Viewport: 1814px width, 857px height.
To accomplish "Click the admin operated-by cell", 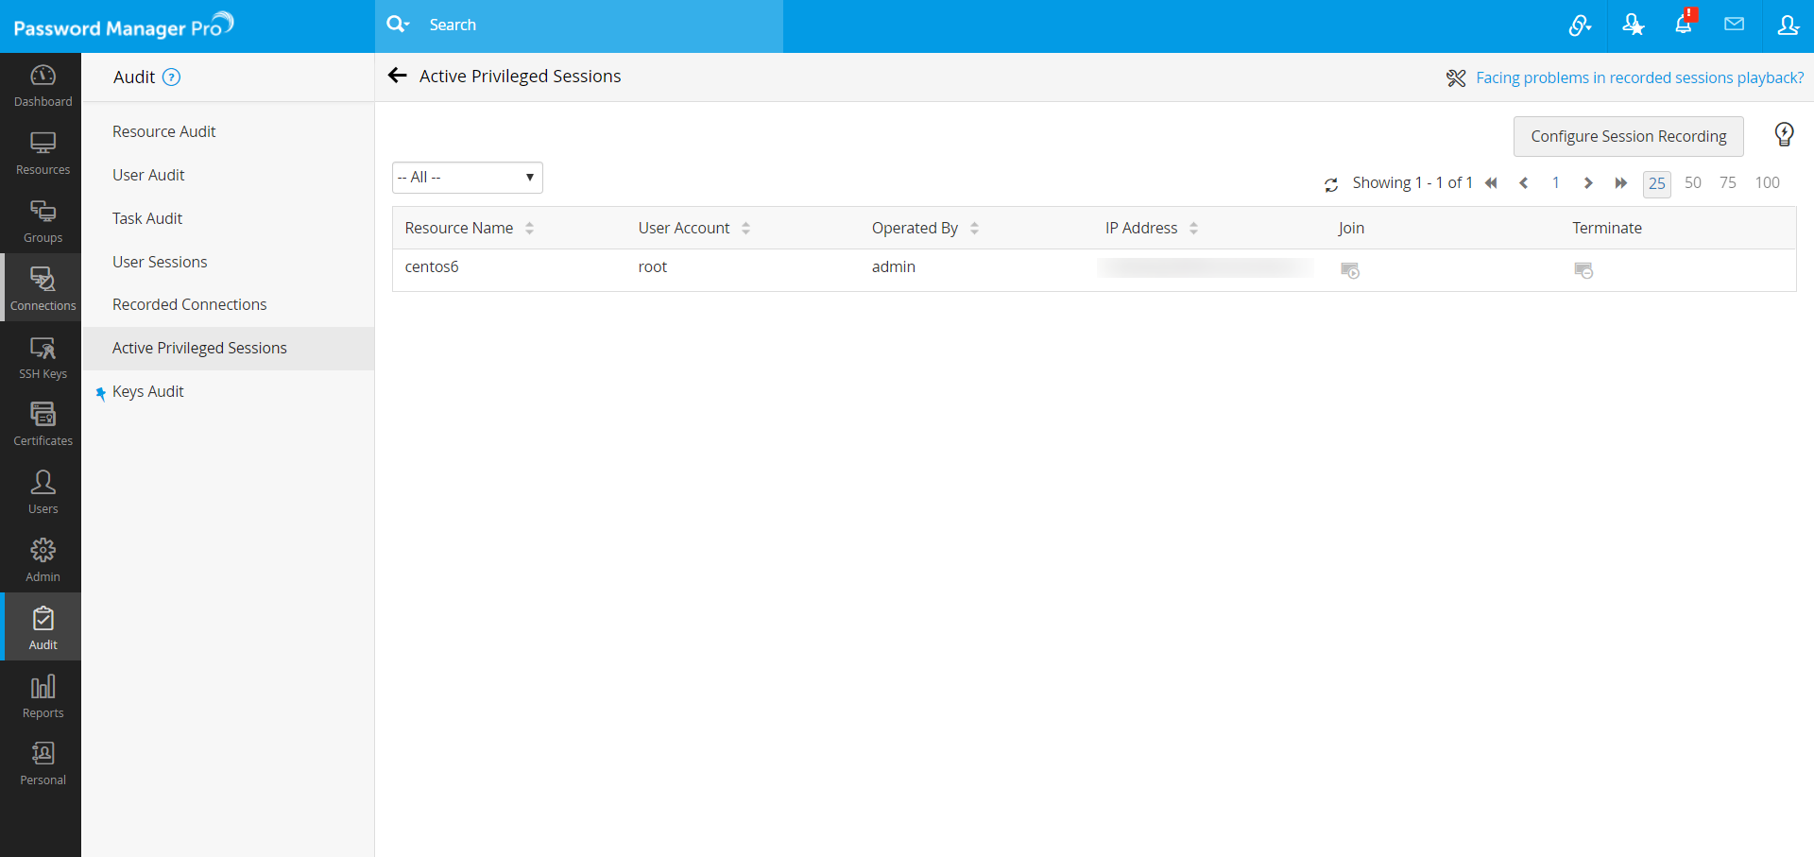I will click(x=894, y=266).
